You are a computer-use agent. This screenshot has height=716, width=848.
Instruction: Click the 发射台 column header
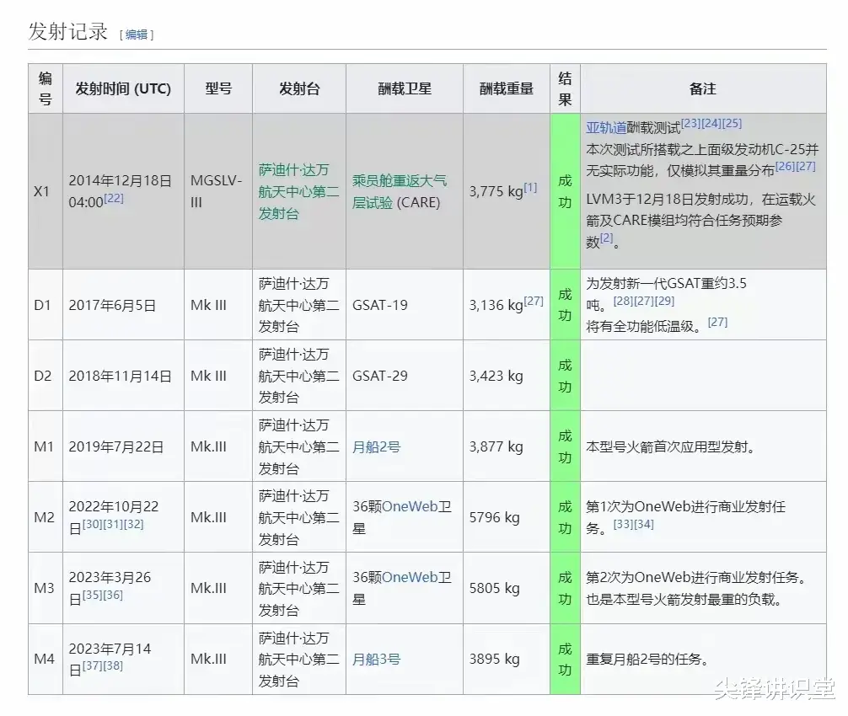click(x=299, y=88)
